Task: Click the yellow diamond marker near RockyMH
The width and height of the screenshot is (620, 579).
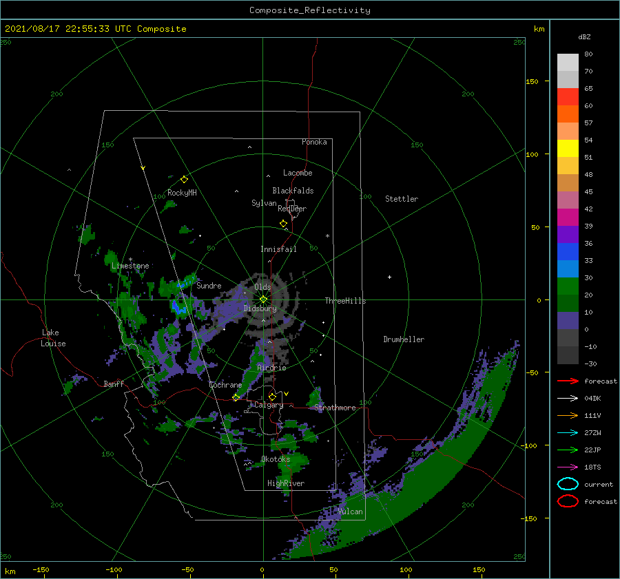Action: pos(184,180)
